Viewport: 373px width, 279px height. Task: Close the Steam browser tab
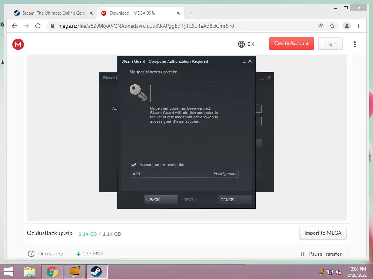pos(91,13)
